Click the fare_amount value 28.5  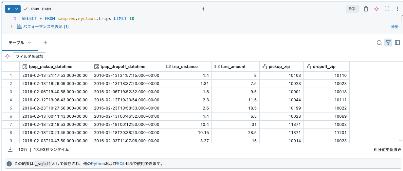click(235, 132)
